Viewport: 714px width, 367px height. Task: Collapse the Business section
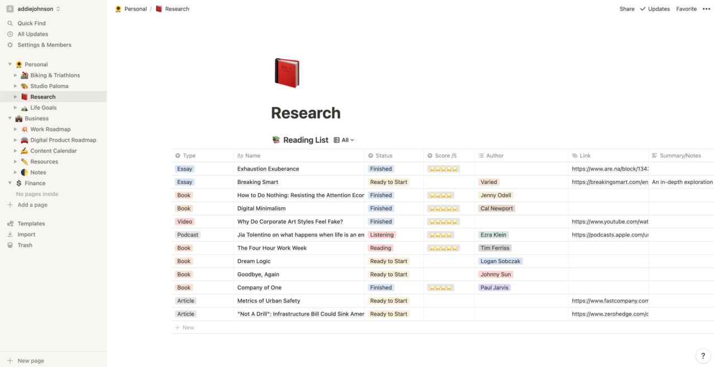coord(9,118)
